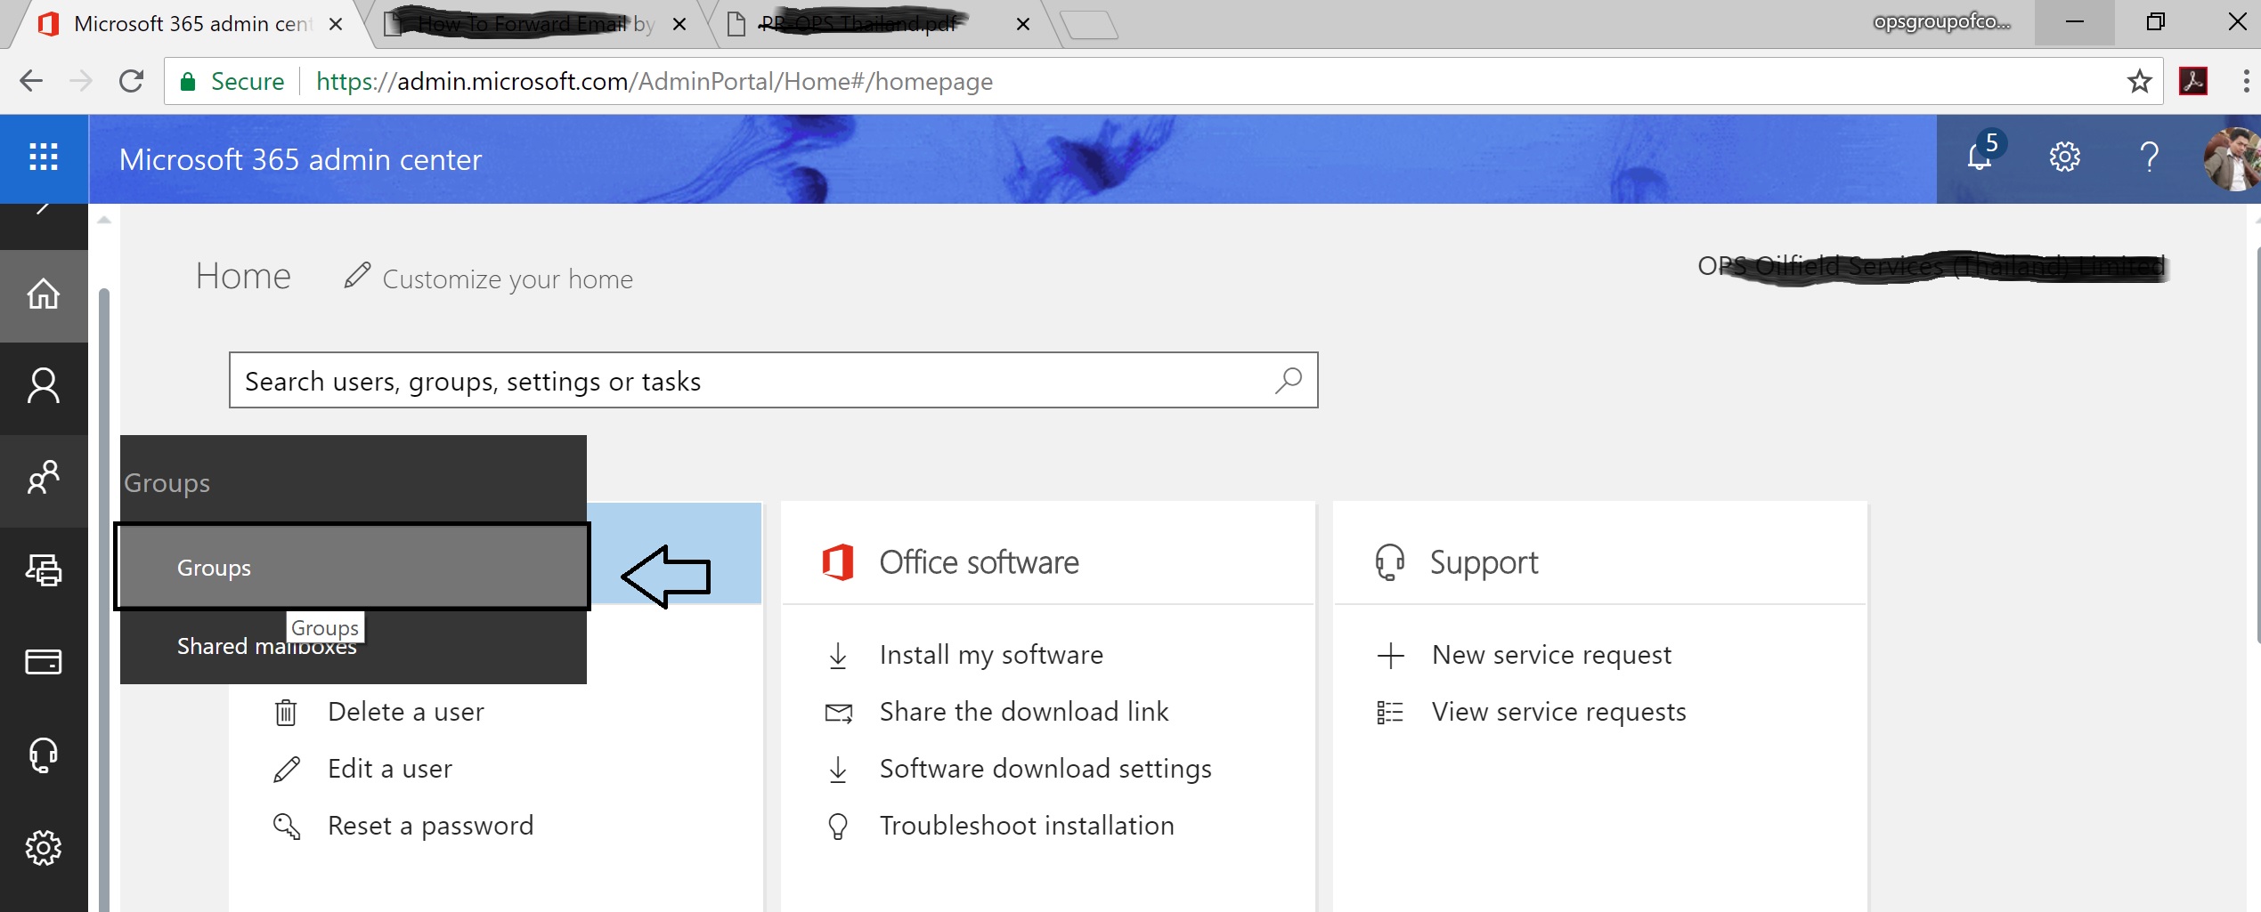Image resolution: width=2261 pixels, height=912 pixels.
Task: Go back to previous page
Action: 31,81
